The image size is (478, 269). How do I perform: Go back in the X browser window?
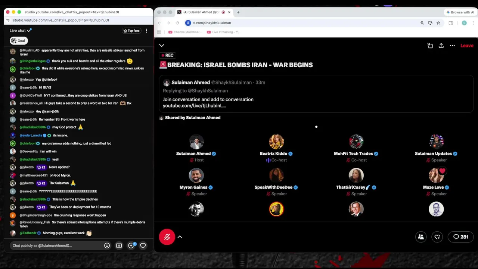pyautogui.click(x=159, y=23)
